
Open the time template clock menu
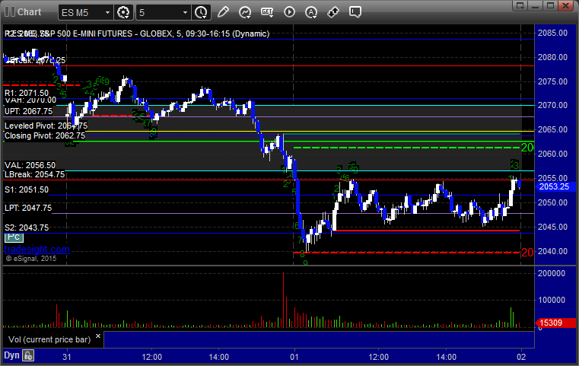[x=202, y=12]
